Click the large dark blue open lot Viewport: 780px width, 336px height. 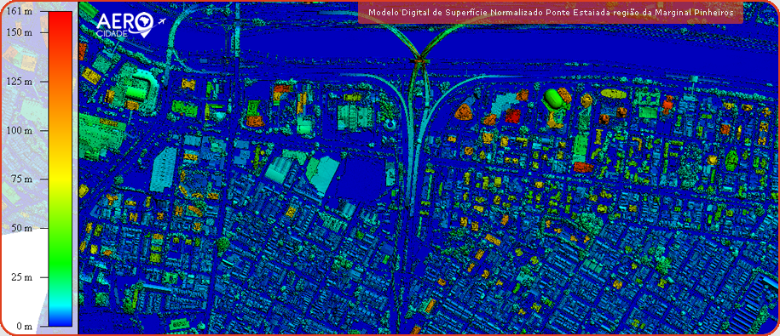(x=362, y=178)
